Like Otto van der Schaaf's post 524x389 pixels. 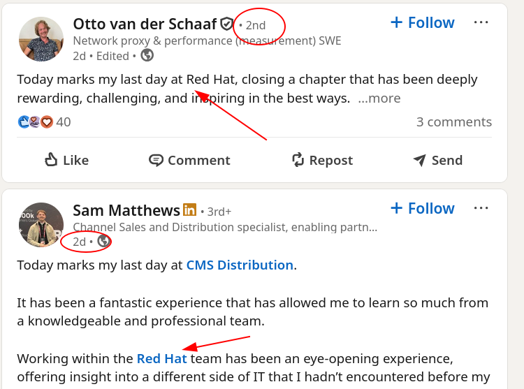[x=68, y=160]
